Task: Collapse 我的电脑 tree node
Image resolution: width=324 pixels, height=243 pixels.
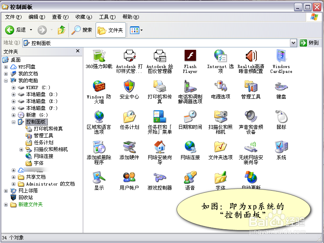Action: (x=6, y=81)
